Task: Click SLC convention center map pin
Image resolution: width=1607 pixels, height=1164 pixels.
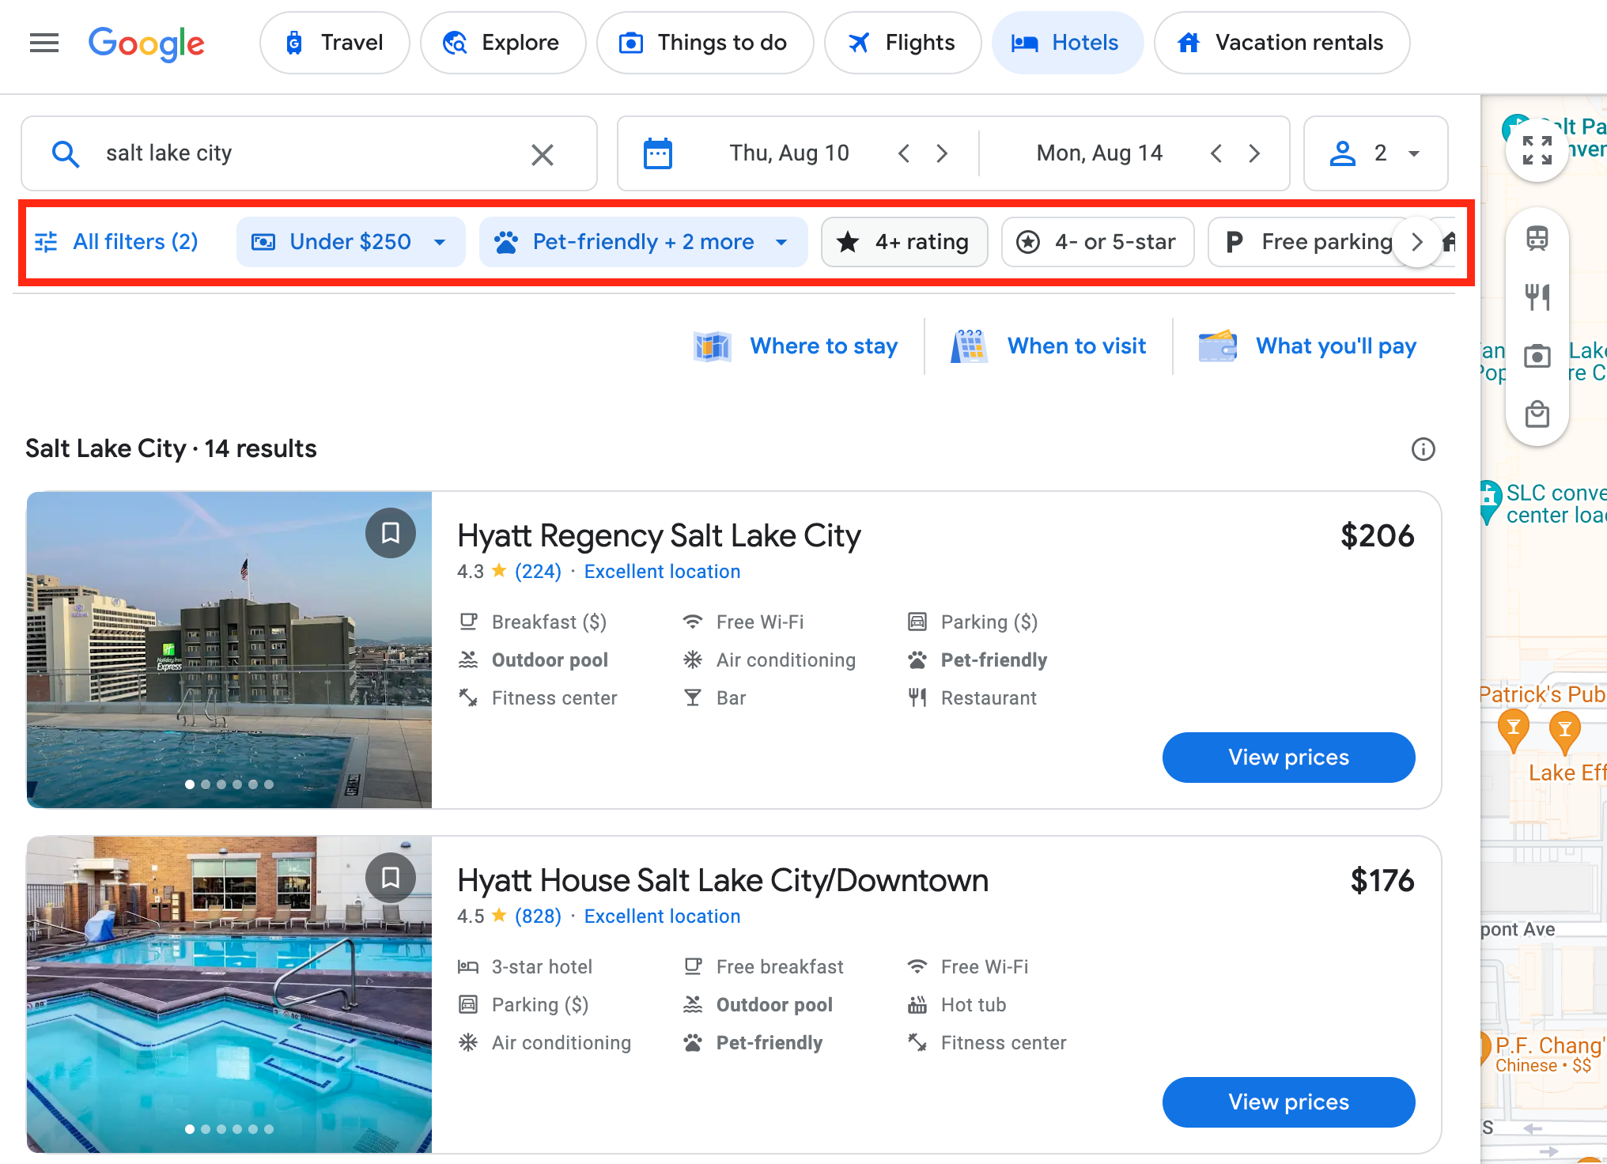Action: click(1490, 501)
